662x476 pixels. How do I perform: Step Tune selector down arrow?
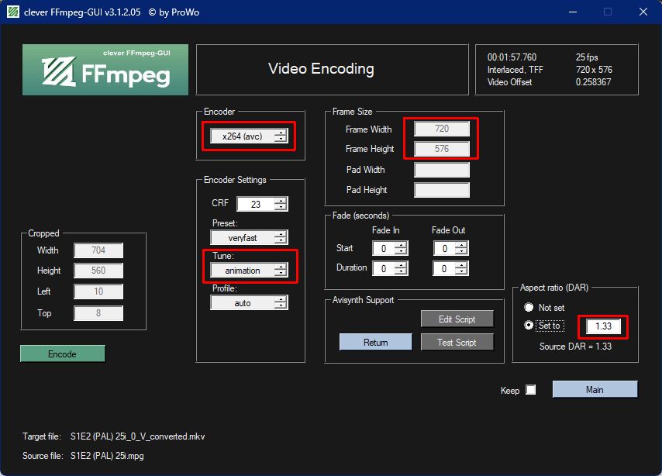click(x=281, y=274)
